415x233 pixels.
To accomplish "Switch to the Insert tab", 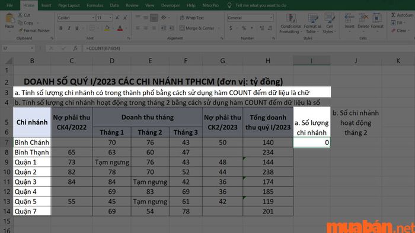I will [46, 5].
